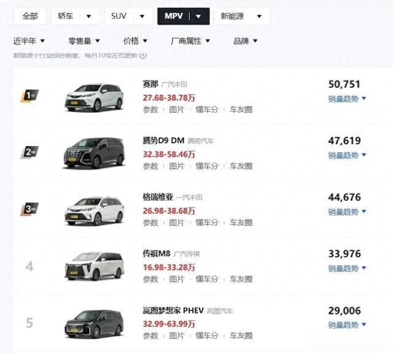393x354 pixels.
Task: Click the 3rd place rank badge
Action: 29,209
